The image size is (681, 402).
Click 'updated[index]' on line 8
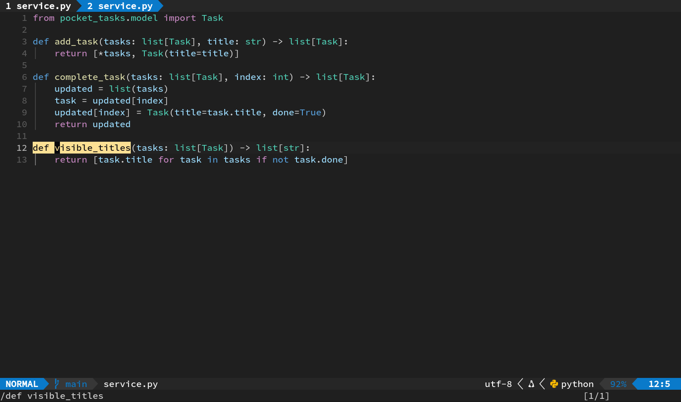click(x=131, y=100)
